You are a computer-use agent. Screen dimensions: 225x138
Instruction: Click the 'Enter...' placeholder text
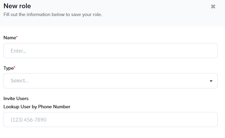pyautogui.click(x=18, y=51)
